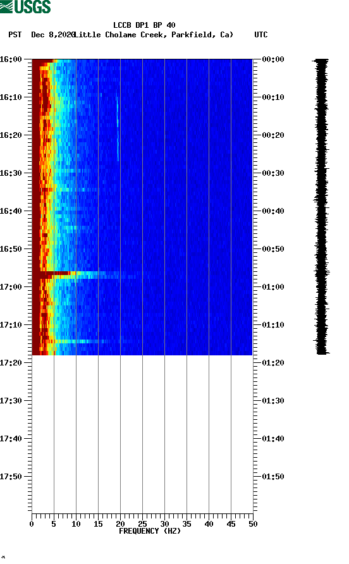Viewport: 349px width, 564px height.
Task: Click the 16:30 PST time label
Action: coord(11,173)
